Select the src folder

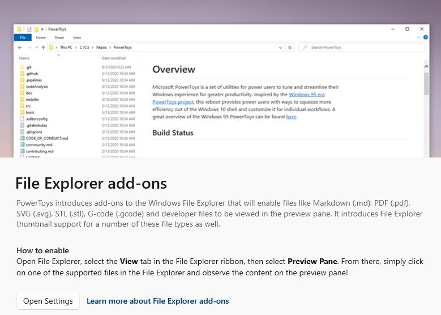point(28,106)
